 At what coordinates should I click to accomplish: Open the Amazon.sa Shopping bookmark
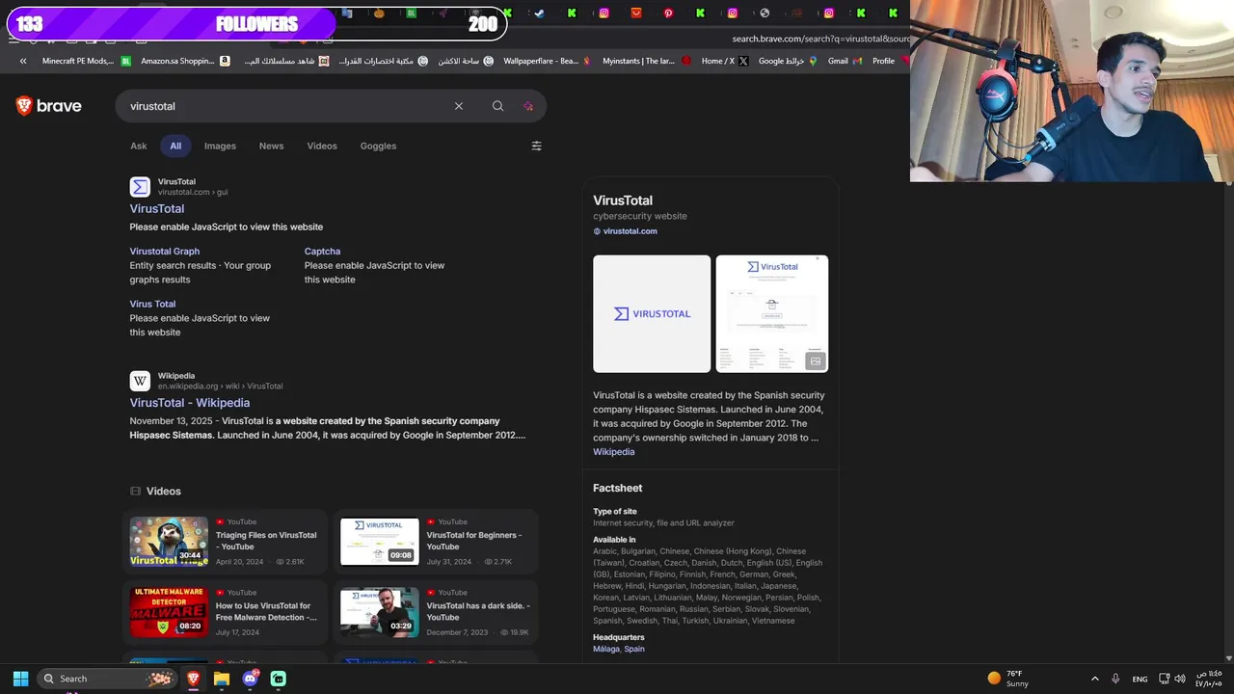[x=185, y=61]
